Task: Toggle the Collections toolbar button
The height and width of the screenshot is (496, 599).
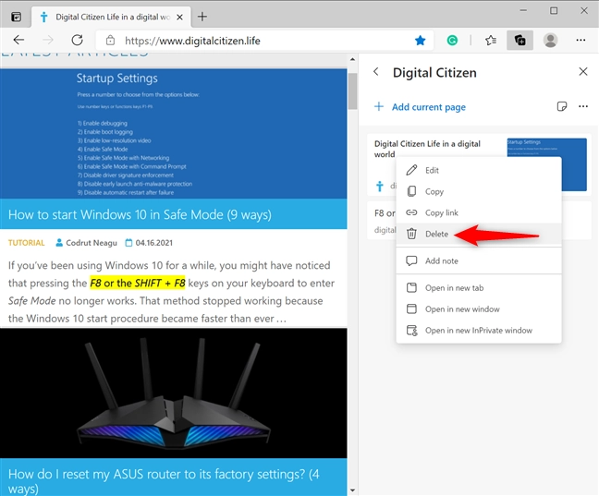Action: (520, 40)
